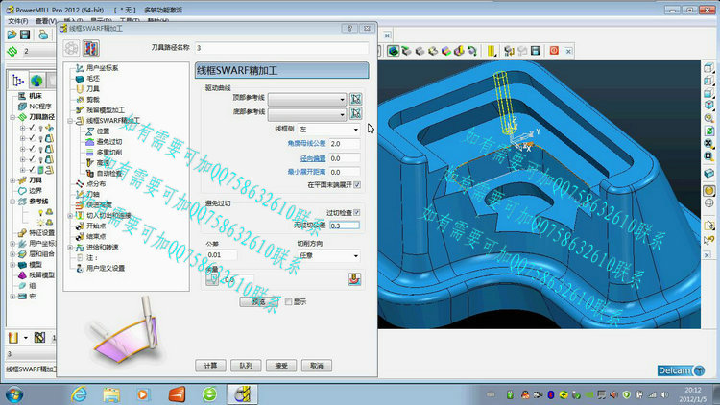Open 自动检查 page in the dialog tree

coord(109,174)
